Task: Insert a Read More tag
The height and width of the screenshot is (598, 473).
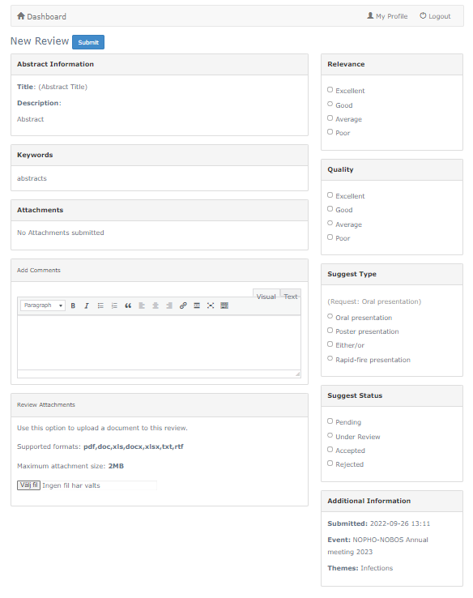Action: pyautogui.click(x=197, y=305)
